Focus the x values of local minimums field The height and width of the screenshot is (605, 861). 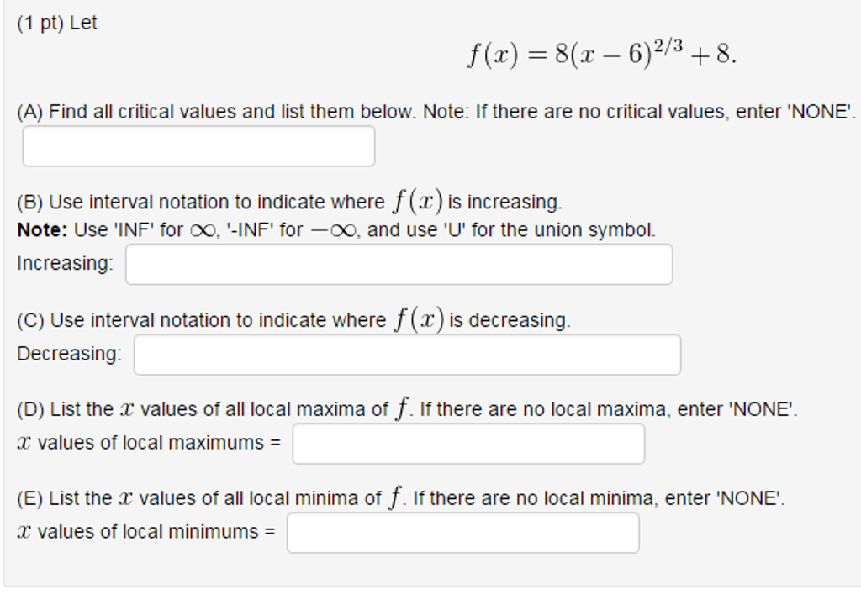click(462, 532)
